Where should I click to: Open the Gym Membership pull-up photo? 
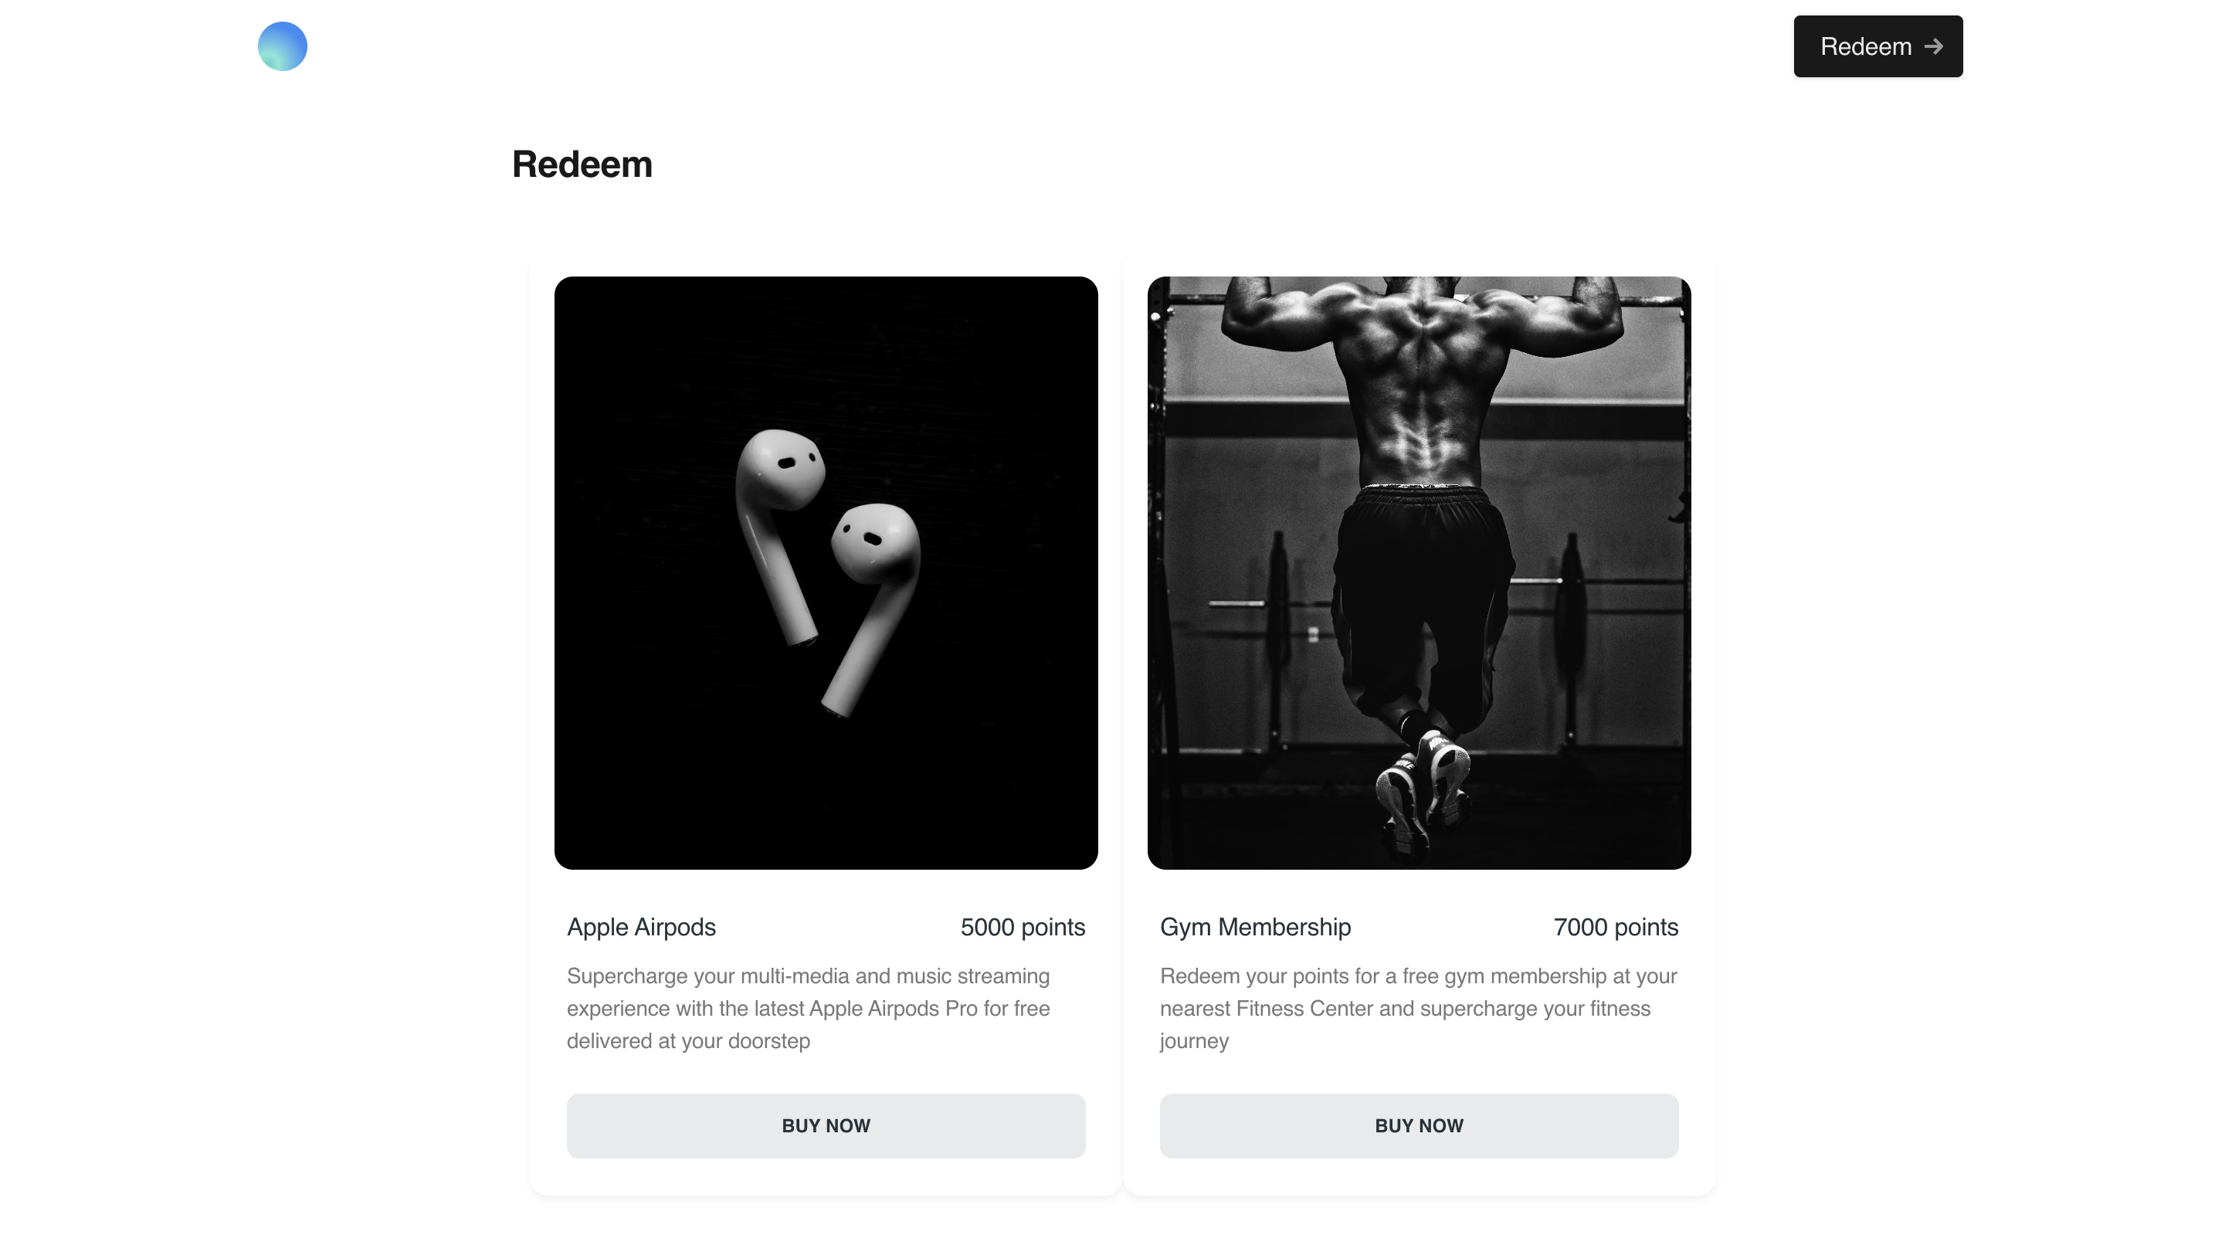1419,573
